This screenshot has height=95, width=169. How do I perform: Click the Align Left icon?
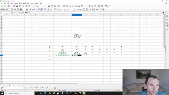click(39, 9)
